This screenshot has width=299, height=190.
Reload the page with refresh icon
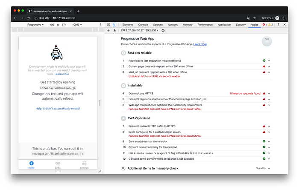[x=28, y=18]
